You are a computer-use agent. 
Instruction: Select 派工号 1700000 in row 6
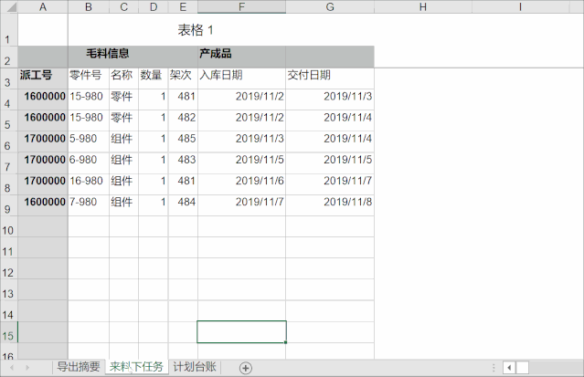(x=43, y=141)
